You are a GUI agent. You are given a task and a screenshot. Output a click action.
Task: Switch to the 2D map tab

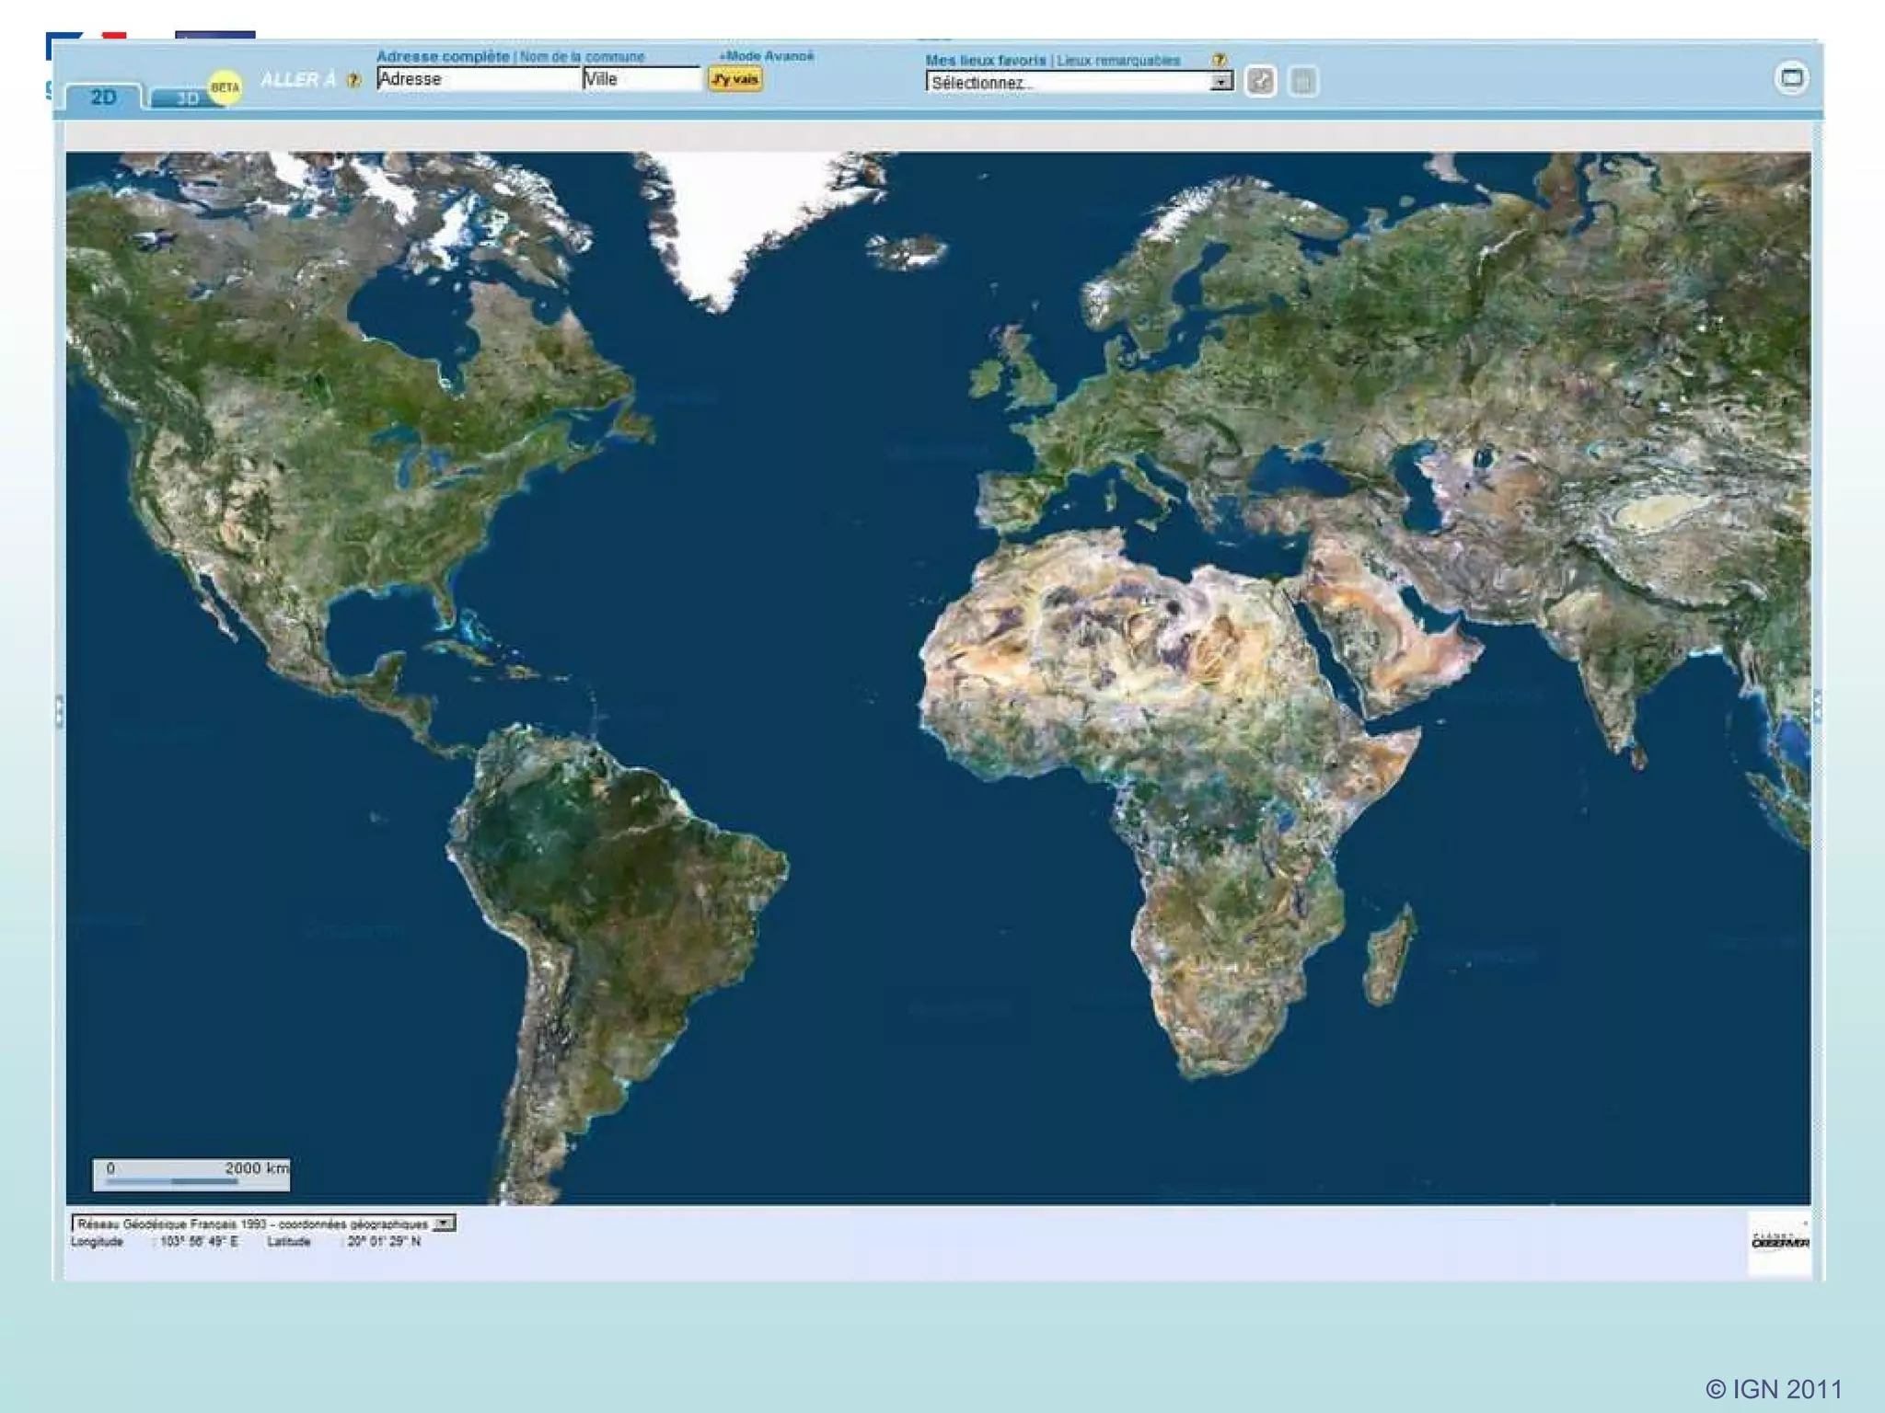tap(103, 98)
